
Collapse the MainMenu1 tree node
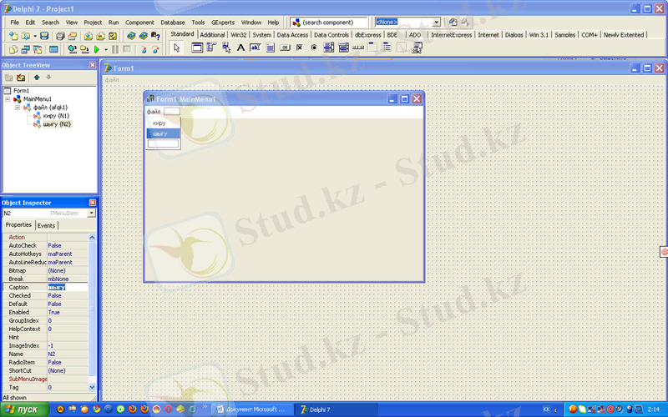click(x=8, y=98)
